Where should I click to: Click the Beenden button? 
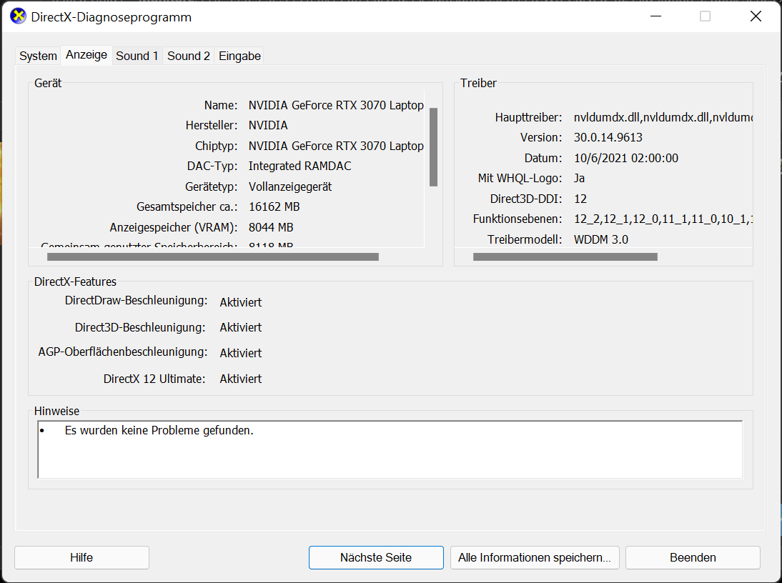[x=693, y=557]
